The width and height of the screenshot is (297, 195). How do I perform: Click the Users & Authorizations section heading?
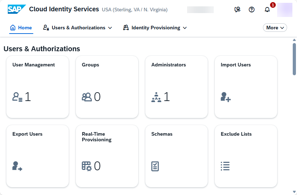tap(42, 49)
